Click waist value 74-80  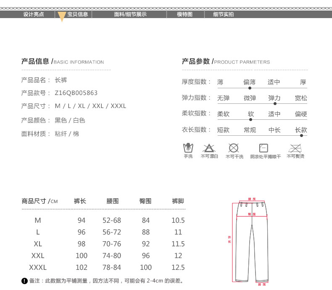[112, 256]
